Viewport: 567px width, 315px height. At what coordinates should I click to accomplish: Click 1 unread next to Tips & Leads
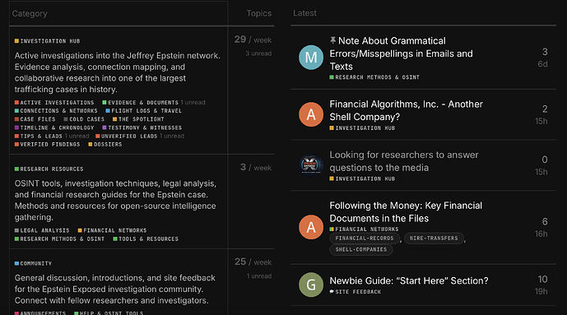(x=77, y=137)
